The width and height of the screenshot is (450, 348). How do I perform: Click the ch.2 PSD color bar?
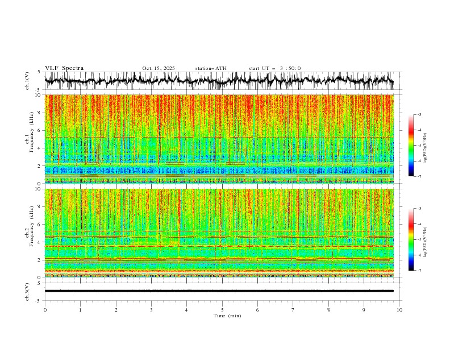(x=411, y=239)
